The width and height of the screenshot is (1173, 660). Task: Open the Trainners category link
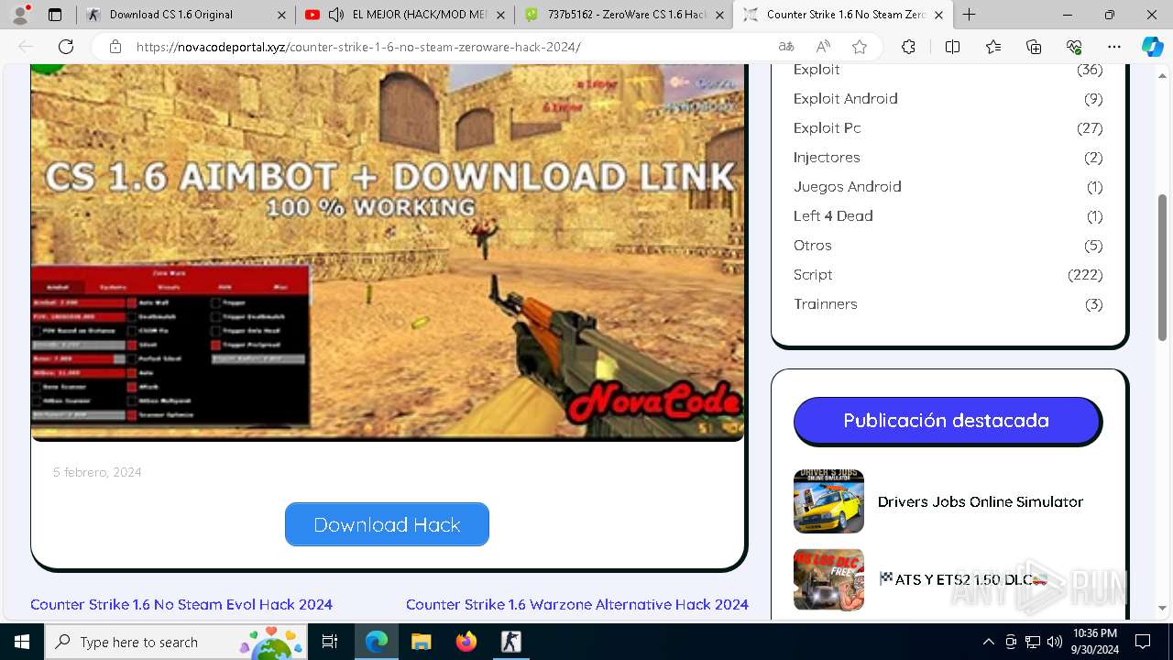826,303
